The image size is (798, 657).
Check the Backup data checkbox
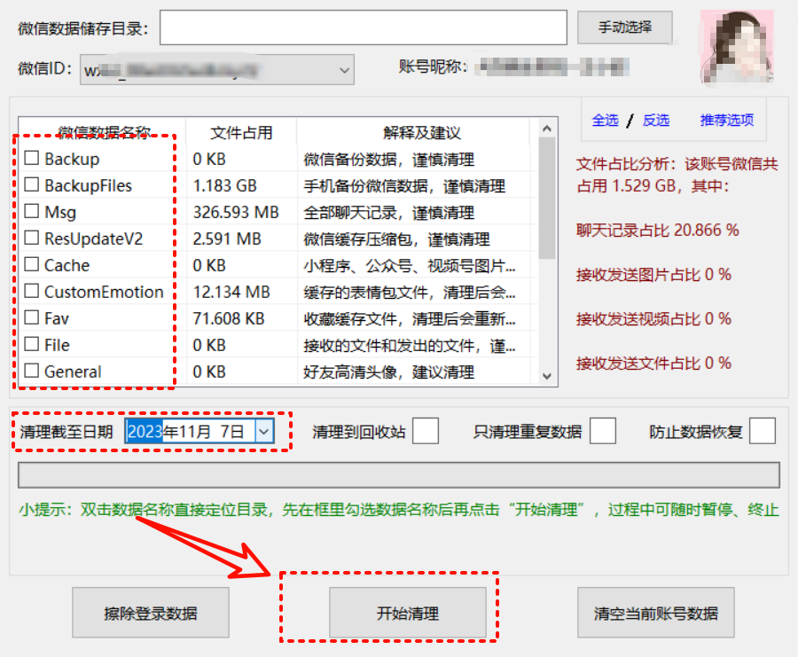click(32, 159)
